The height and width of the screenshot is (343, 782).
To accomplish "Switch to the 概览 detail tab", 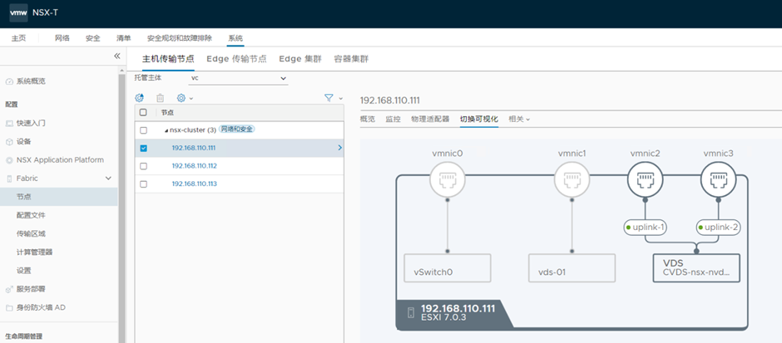I will click(x=368, y=119).
